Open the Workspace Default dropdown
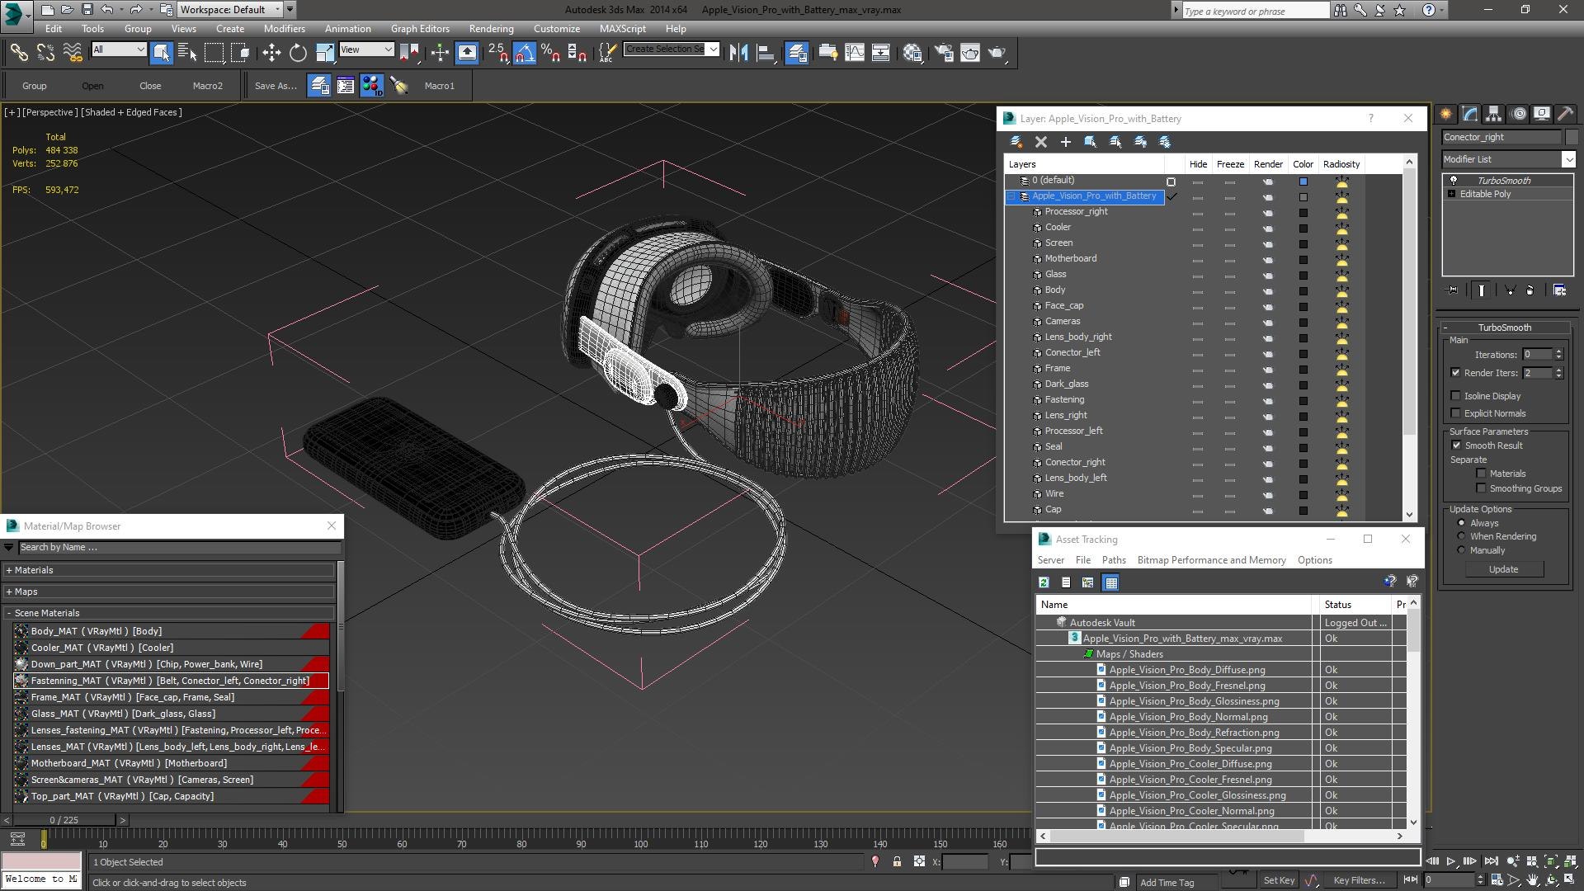This screenshot has width=1584, height=891. pos(230,10)
